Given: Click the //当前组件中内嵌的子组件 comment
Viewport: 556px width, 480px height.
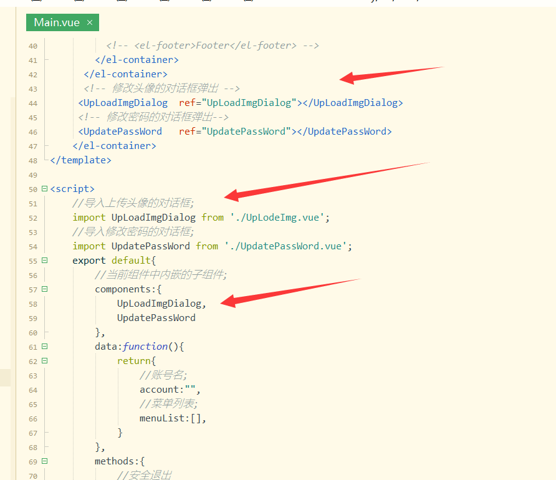Looking at the screenshot, I should [x=161, y=275].
